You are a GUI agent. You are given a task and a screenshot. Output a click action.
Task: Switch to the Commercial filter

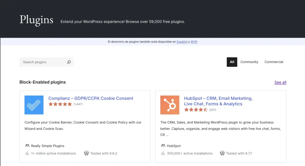click(274, 62)
